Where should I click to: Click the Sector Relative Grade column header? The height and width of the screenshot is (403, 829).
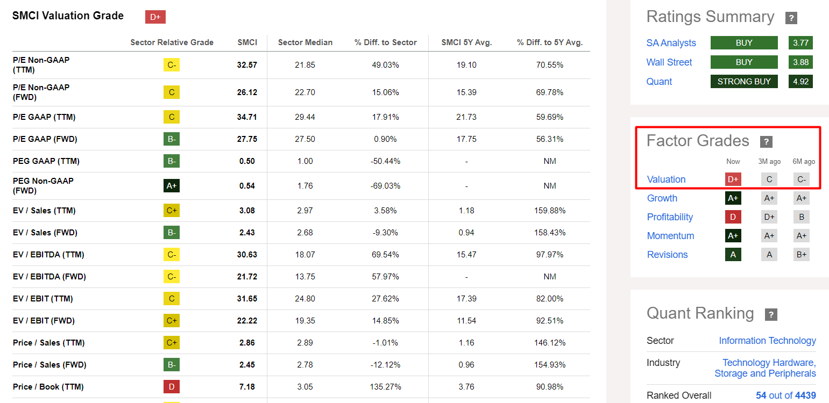(x=172, y=42)
